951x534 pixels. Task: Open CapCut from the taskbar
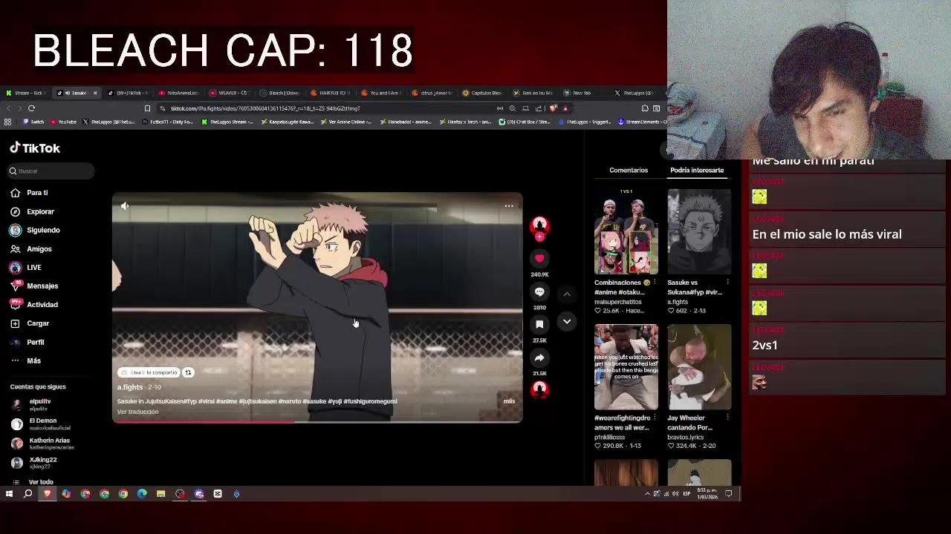[x=218, y=494]
